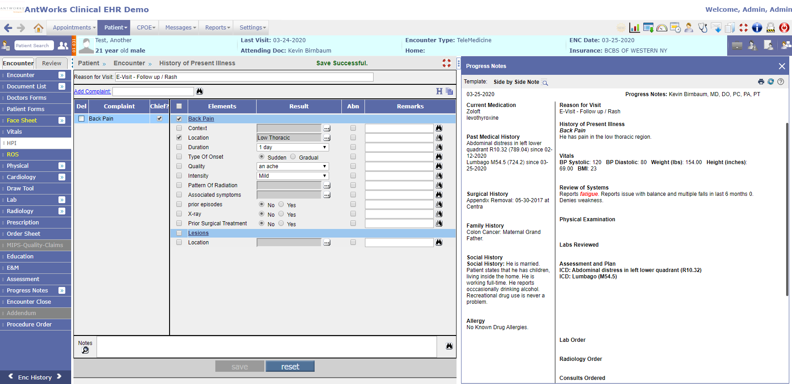Click the reset button
Screen dimensions: 792x384
point(290,366)
